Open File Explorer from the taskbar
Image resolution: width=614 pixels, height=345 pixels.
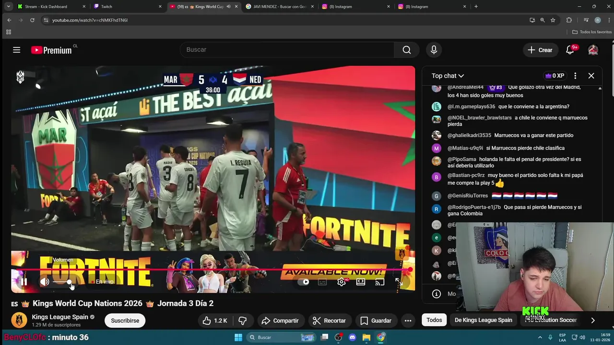366,337
